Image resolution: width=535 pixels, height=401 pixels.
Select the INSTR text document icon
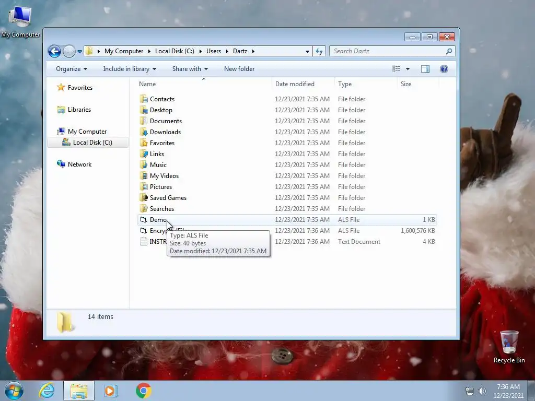pyautogui.click(x=144, y=241)
